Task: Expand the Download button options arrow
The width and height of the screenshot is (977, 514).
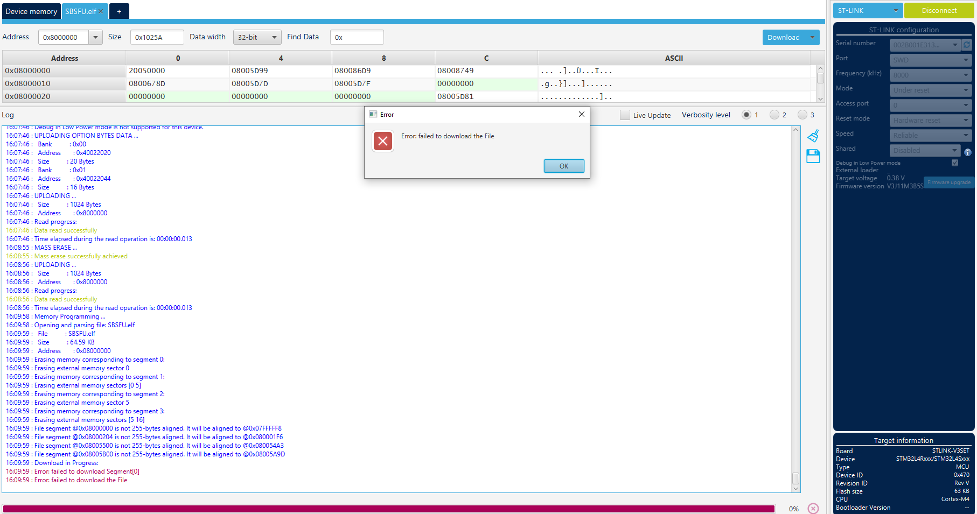Action: [813, 37]
